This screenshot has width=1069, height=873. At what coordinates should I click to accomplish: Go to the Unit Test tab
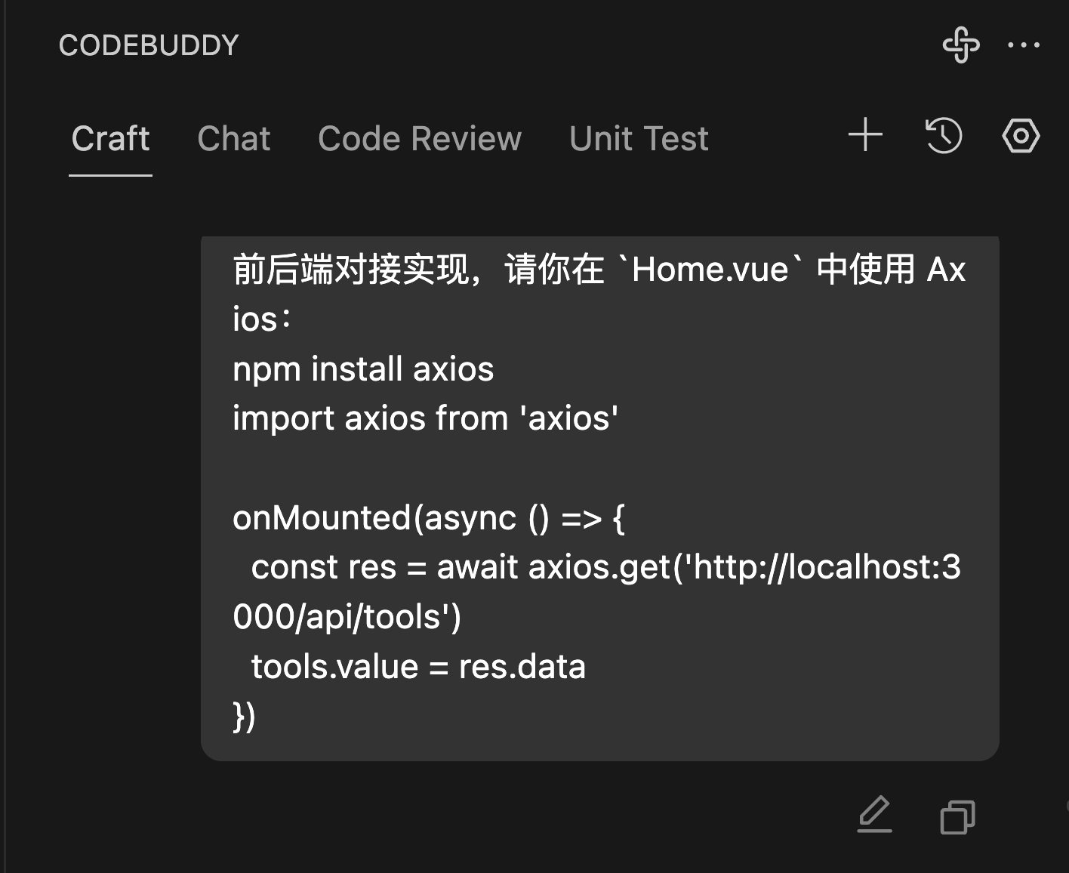pyautogui.click(x=639, y=139)
